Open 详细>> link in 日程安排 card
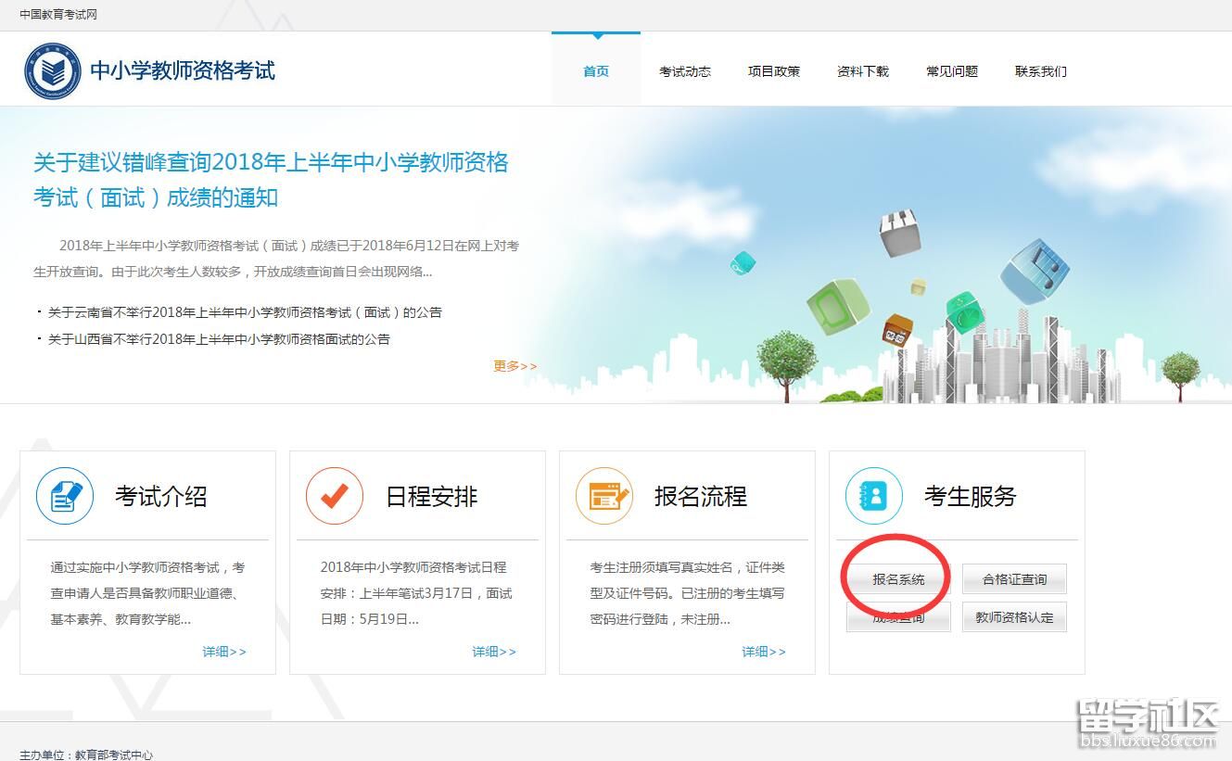Viewport: 1232px width, 761px height. point(494,652)
